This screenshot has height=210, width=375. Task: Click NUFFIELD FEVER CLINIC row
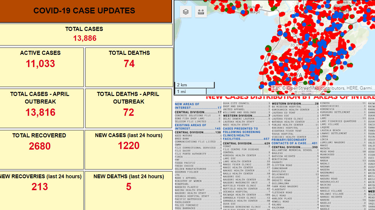click(x=246, y=185)
